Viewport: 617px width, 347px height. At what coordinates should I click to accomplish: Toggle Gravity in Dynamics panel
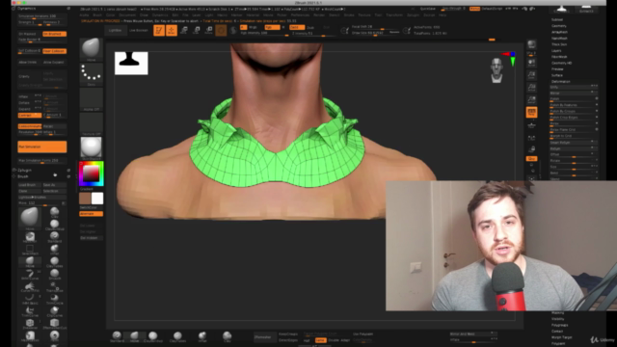[x=30, y=76]
